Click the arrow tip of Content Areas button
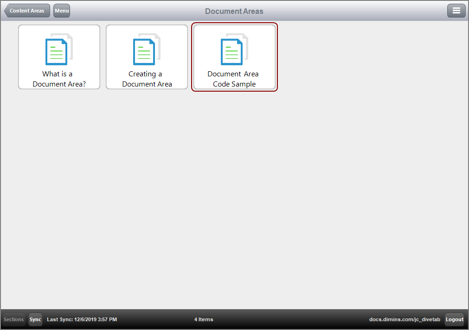Screen dimensions: 469x330 [x=6, y=11]
